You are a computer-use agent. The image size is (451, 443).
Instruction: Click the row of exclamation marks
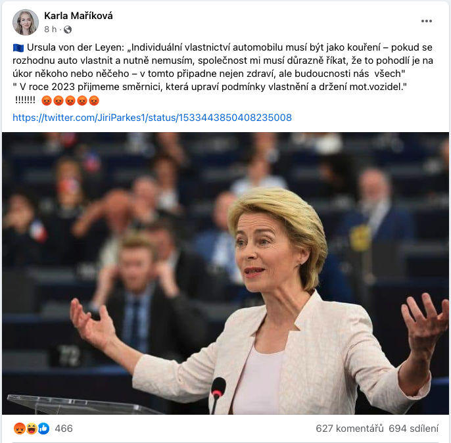coord(25,101)
